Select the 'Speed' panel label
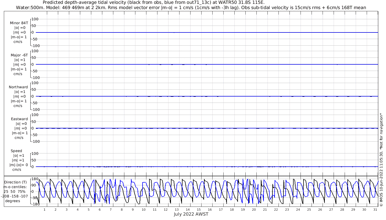 pos(16,151)
